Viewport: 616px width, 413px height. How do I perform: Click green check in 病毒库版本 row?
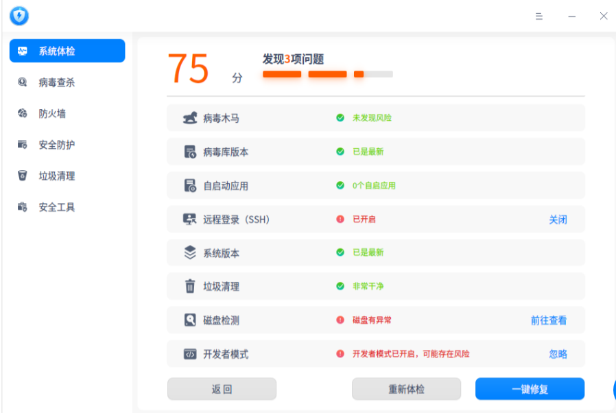(340, 152)
